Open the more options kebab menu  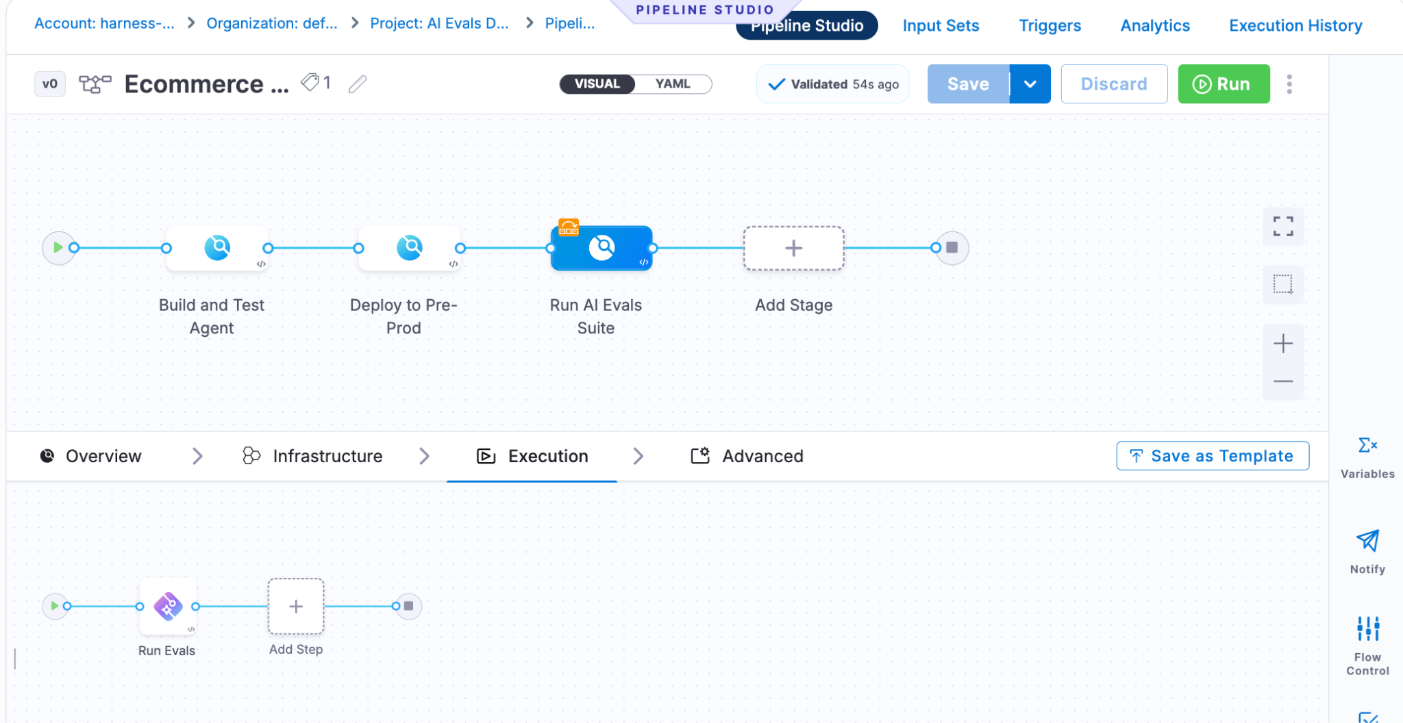1289,84
